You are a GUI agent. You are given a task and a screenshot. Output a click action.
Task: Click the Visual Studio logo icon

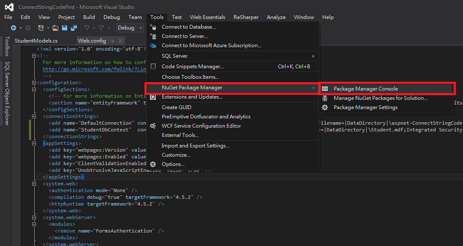[x=9, y=7]
